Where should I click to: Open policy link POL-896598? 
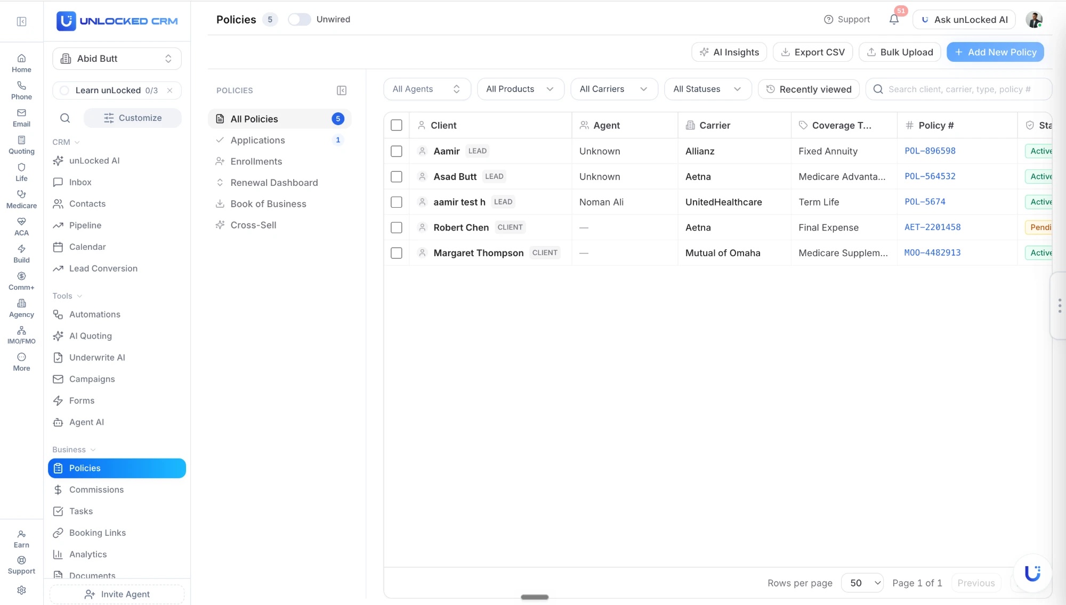[x=930, y=151]
